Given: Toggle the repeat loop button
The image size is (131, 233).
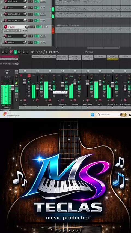Looking at the screenshot, I should (19, 52).
